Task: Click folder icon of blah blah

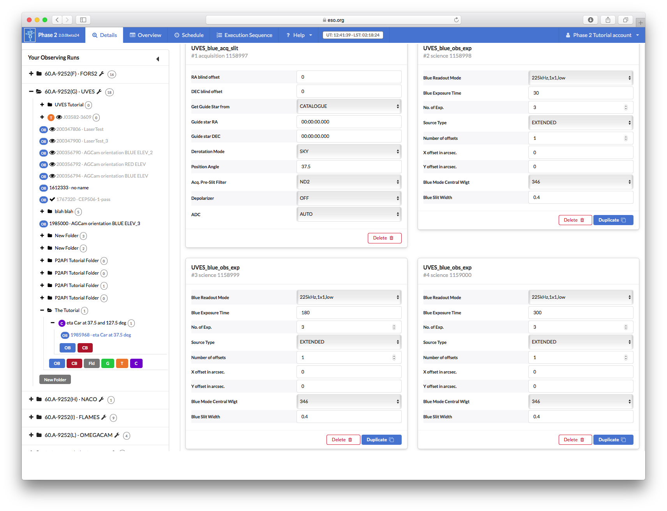Action: [50, 211]
